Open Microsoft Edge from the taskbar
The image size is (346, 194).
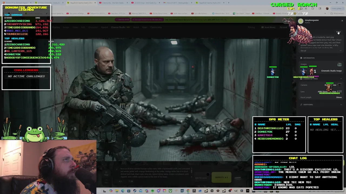pyautogui.click(x=123, y=191)
